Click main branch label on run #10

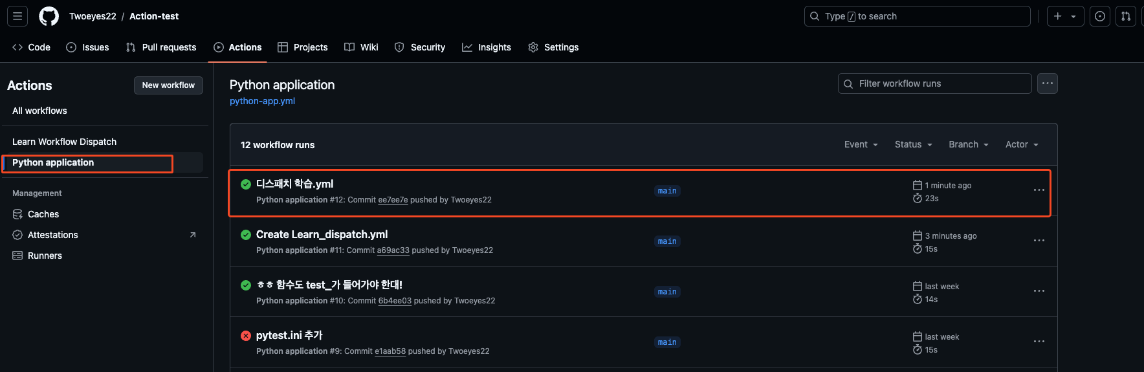(x=667, y=292)
